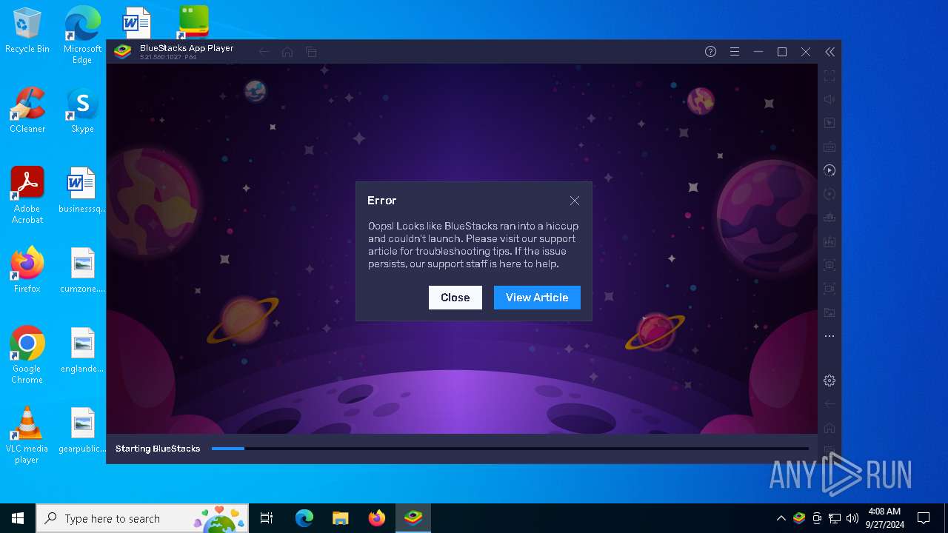The image size is (948, 533).
Task: Click the Starting BlueStacks progress bar
Action: coord(510,449)
